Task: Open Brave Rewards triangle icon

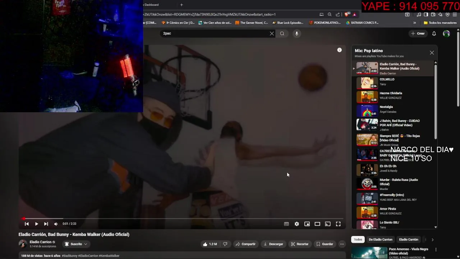Action: 354,14
